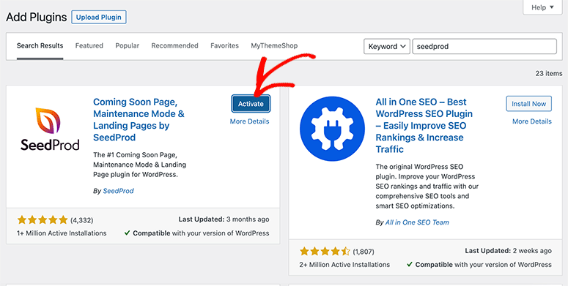Open More Details for All in One SEO

(532, 121)
